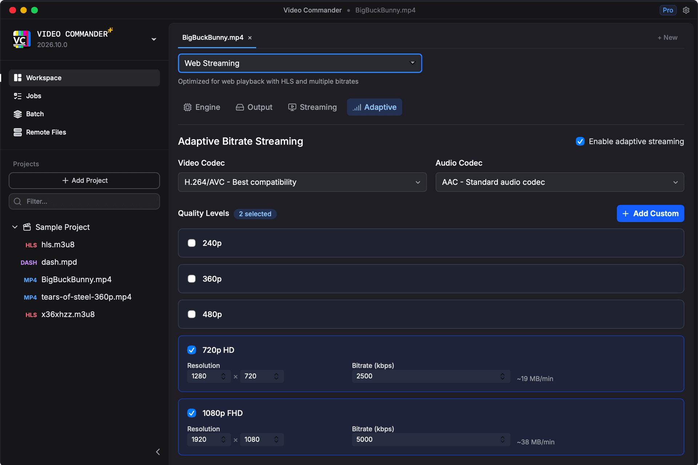Image resolution: width=698 pixels, height=465 pixels.
Task: Click the 720p width stepper arrows
Action: pyautogui.click(x=223, y=376)
